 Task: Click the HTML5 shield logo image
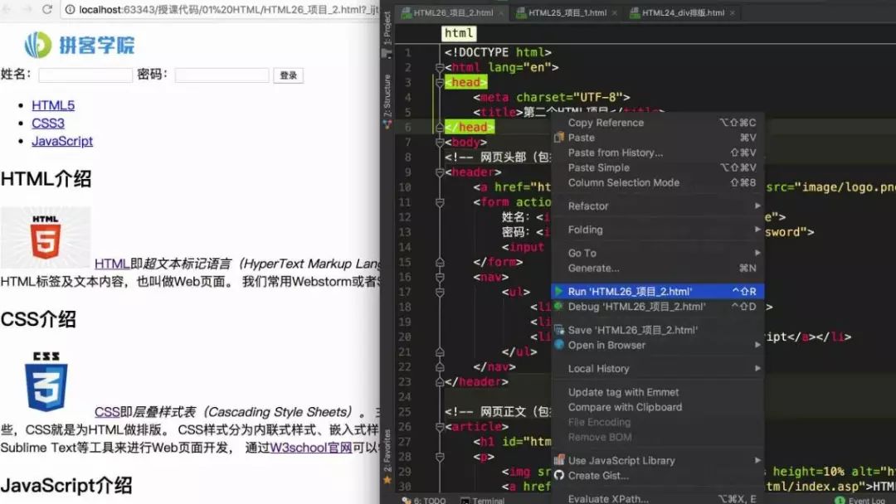(46, 237)
